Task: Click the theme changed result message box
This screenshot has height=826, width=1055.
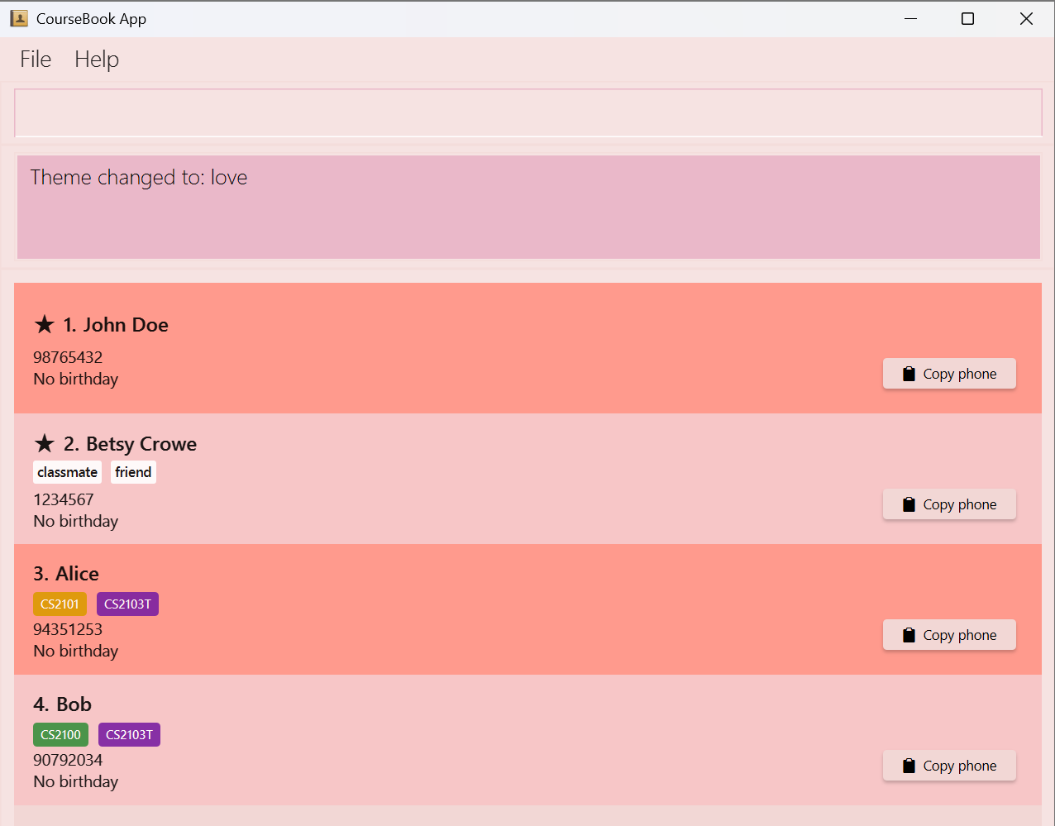Action: pyautogui.click(x=527, y=207)
